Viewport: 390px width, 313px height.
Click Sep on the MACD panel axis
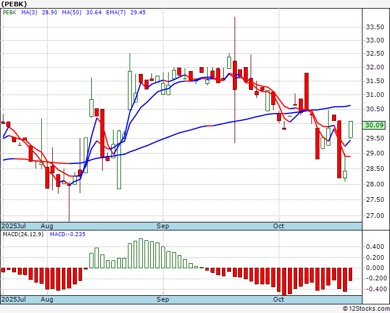tap(163, 299)
